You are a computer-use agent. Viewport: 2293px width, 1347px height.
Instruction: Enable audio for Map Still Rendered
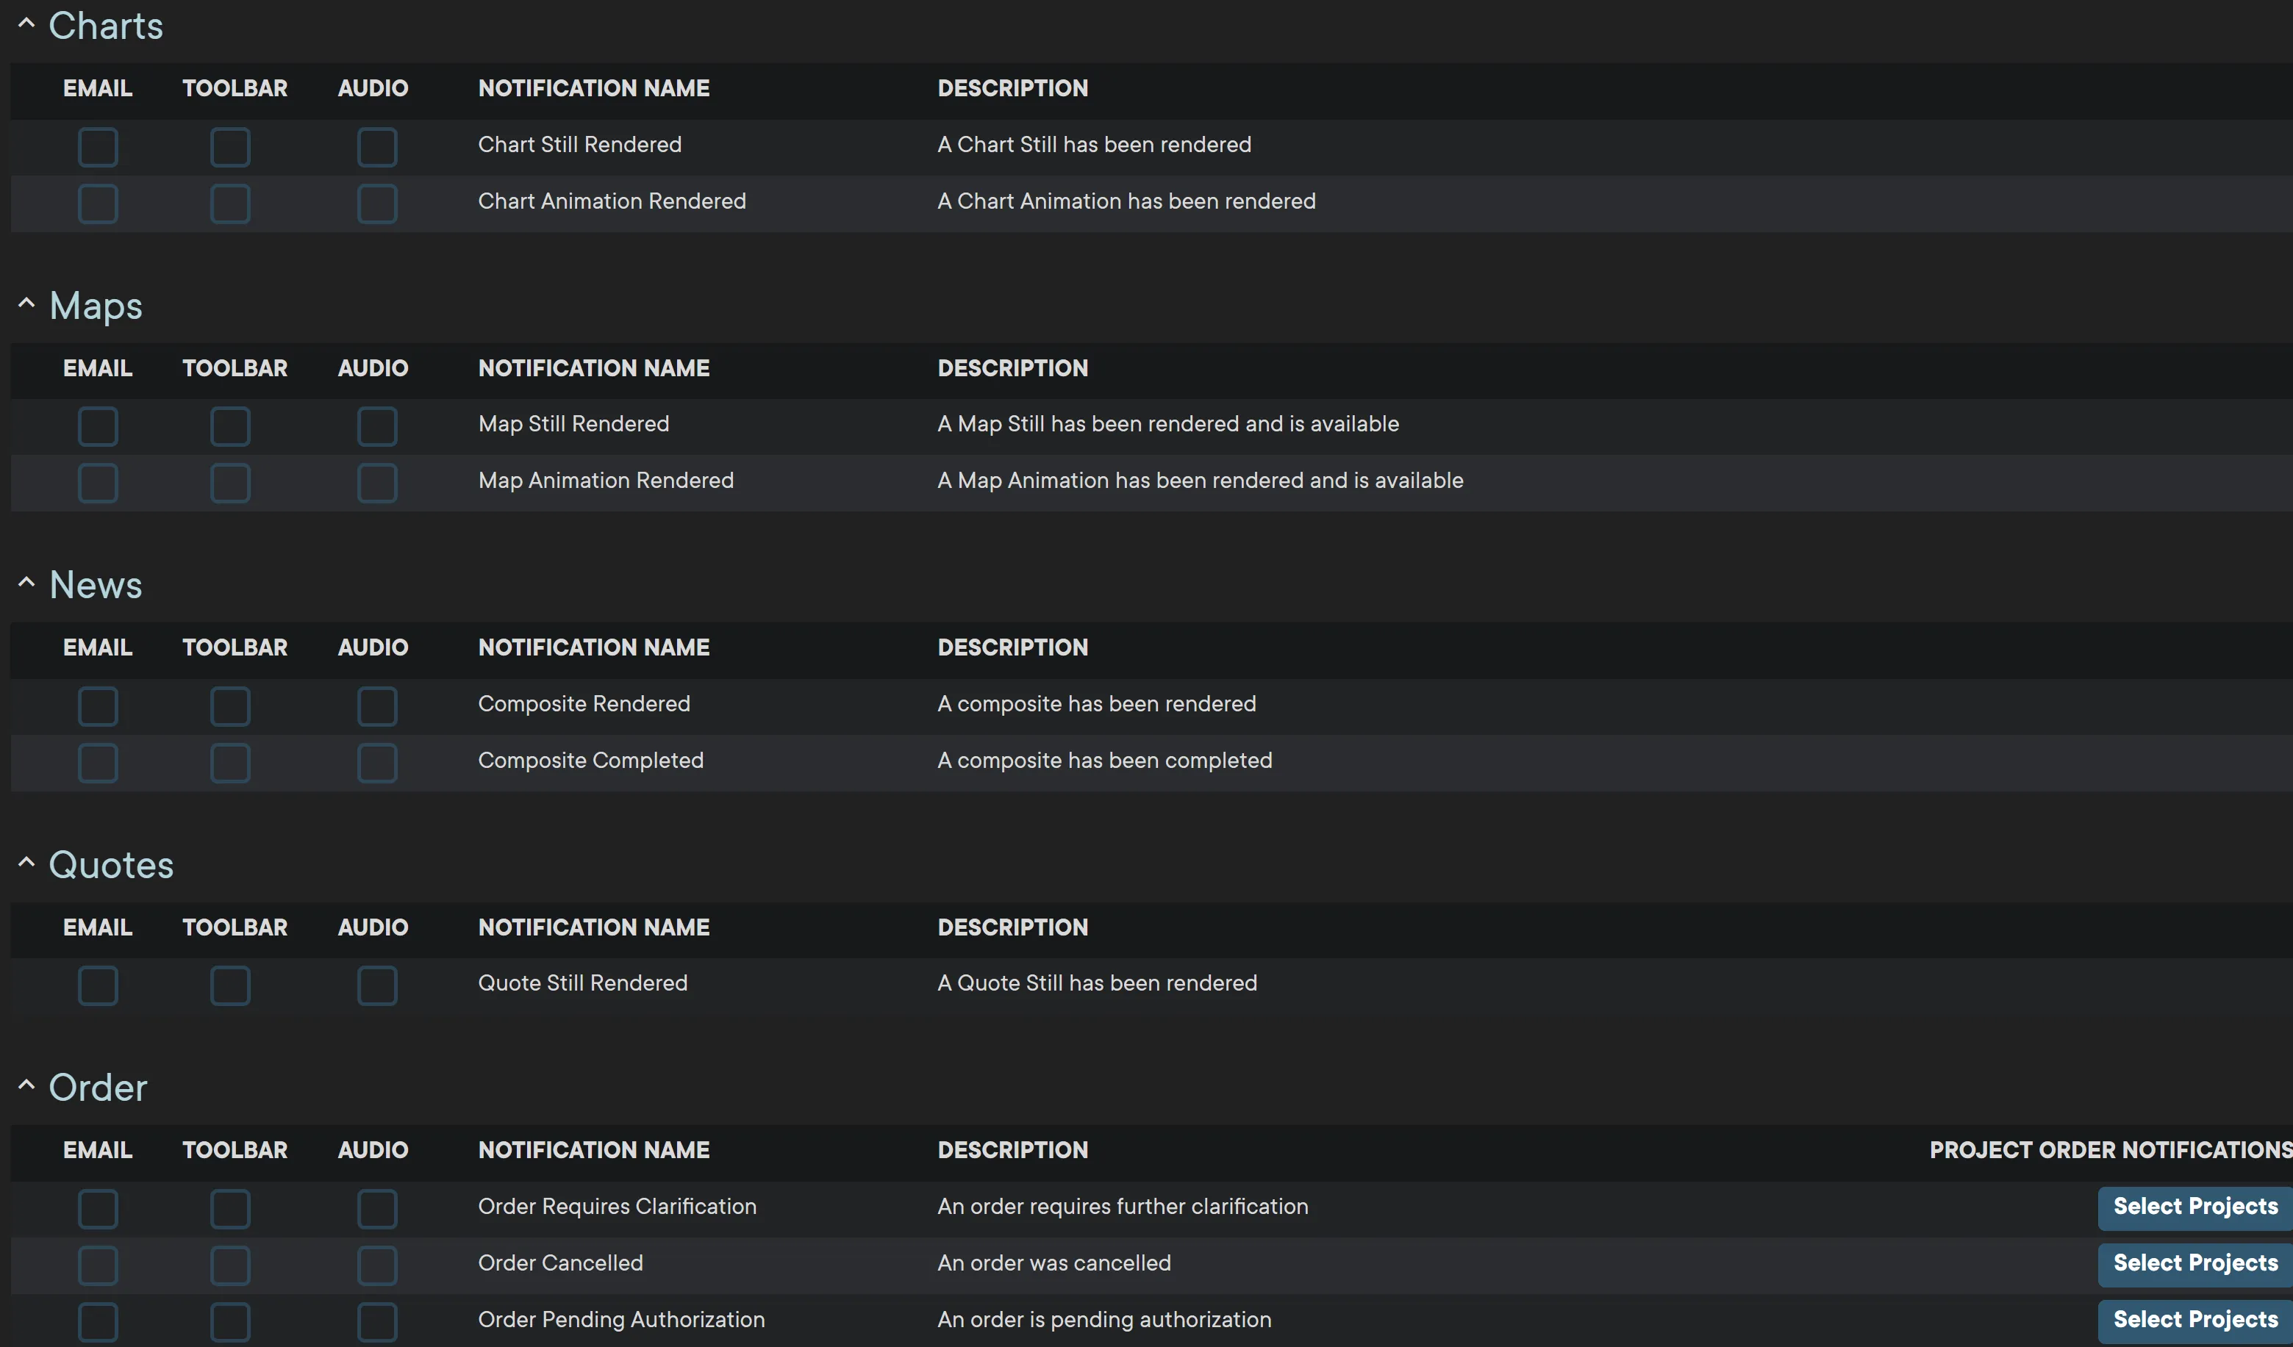376,426
